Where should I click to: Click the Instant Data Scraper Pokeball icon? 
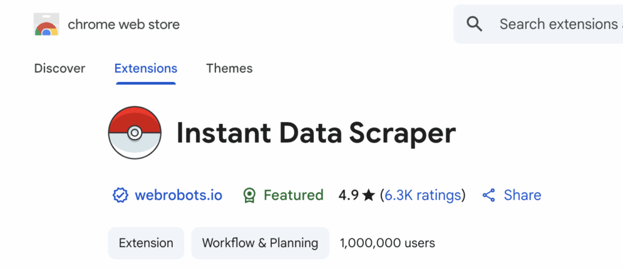[134, 134]
